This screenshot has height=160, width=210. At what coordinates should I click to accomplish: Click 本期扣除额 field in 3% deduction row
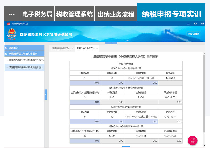(141, 83)
